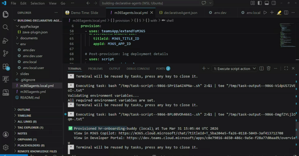The image size is (299, 156).
Task: Open the Source Control view
Action: pyautogui.click(x=6, y=53)
